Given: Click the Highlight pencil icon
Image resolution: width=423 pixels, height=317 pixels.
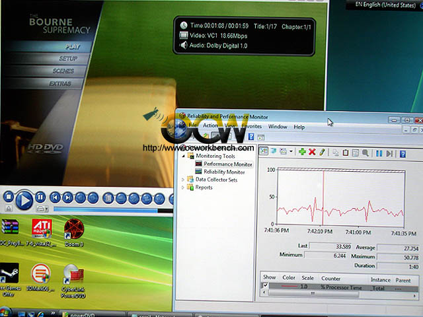Looking at the screenshot, I should point(322,153).
